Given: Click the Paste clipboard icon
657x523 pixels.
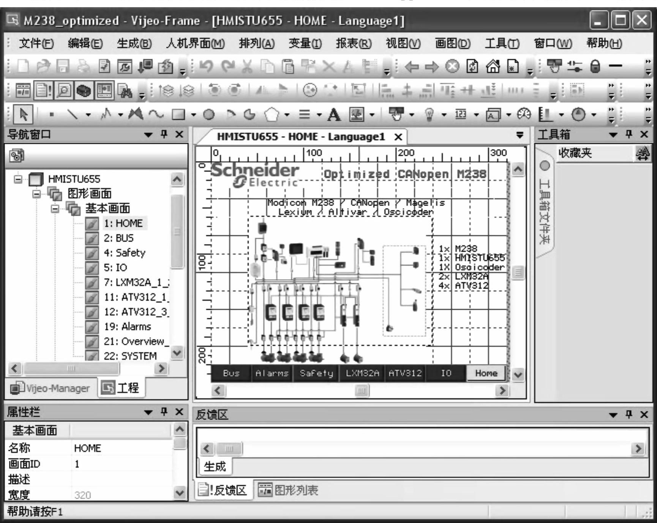Looking at the screenshot, I should click(288, 66).
